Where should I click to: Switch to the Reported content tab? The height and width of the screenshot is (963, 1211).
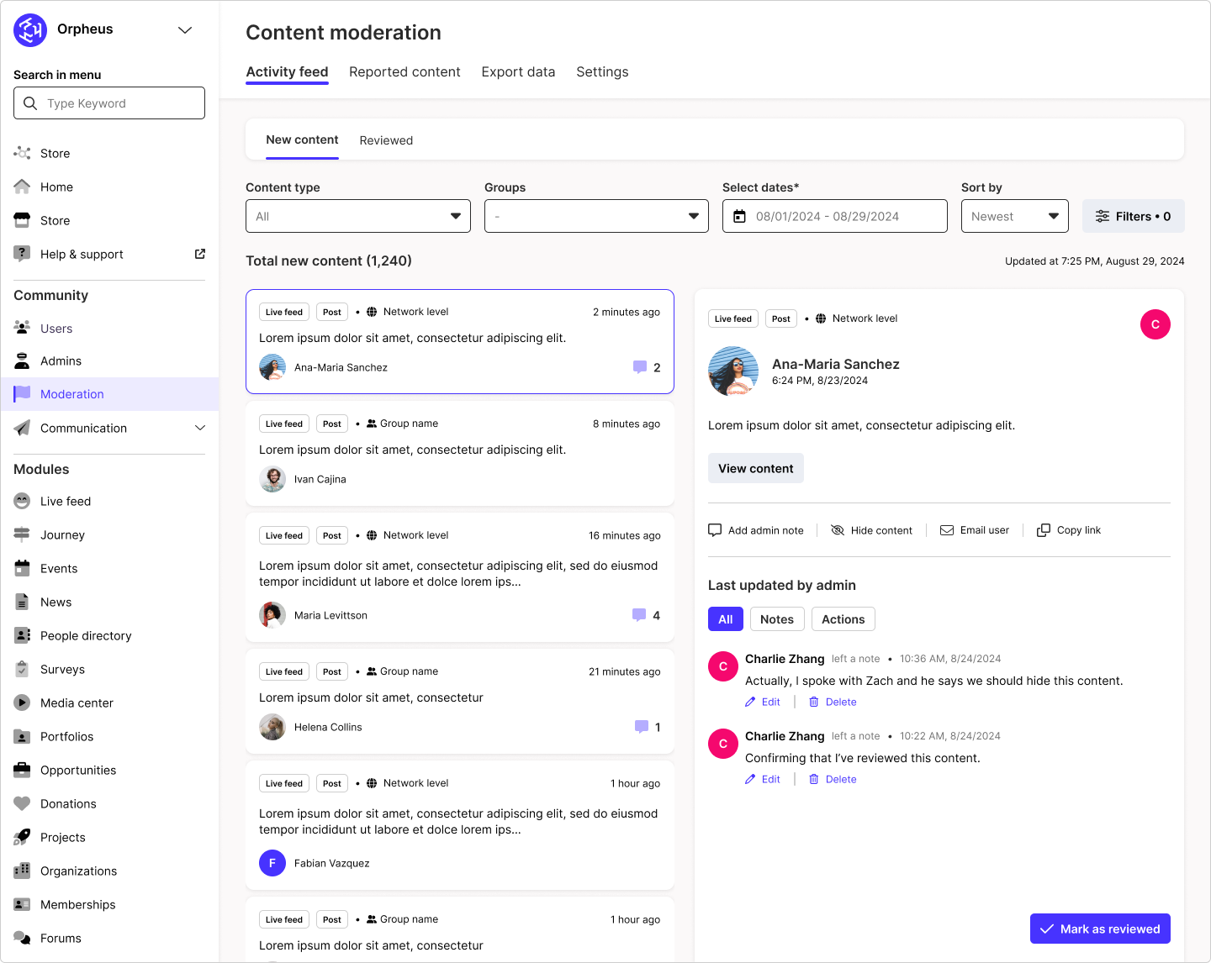pyautogui.click(x=405, y=72)
